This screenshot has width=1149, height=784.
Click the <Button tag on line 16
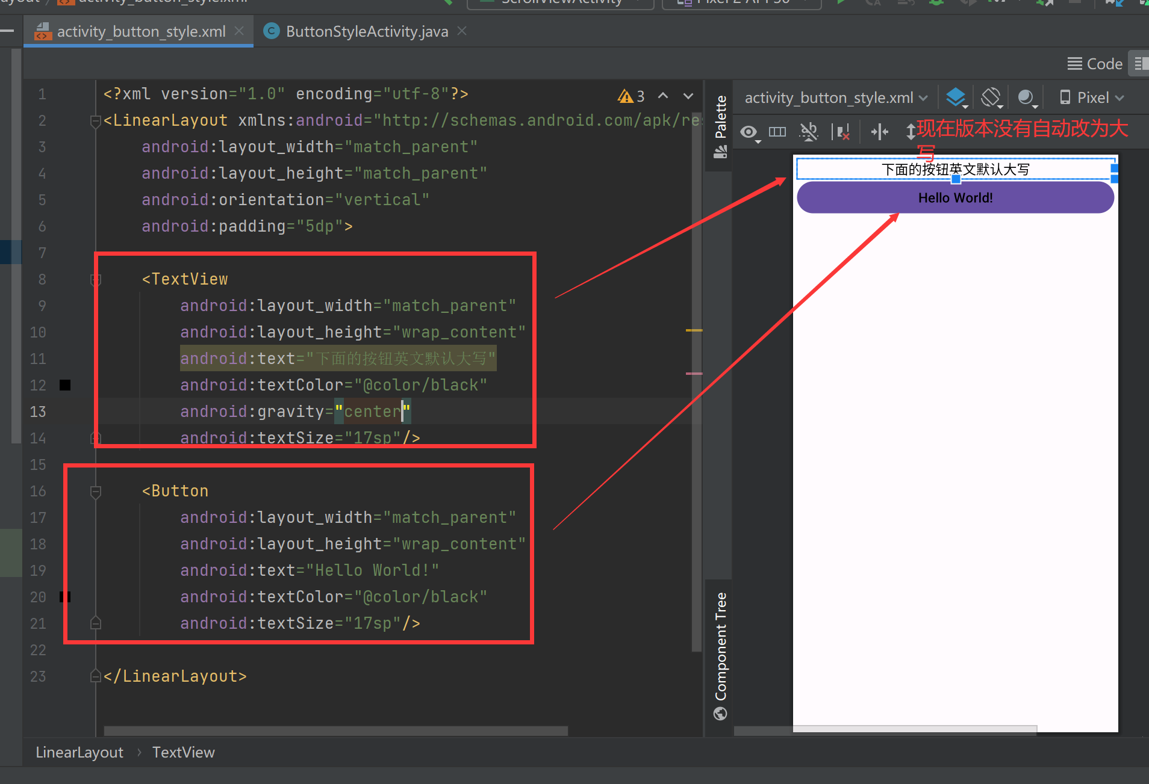[x=175, y=491]
